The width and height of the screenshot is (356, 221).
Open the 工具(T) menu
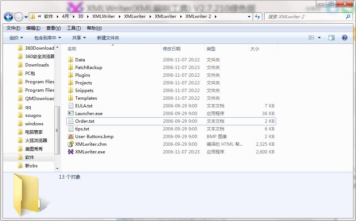coord(73,28)
